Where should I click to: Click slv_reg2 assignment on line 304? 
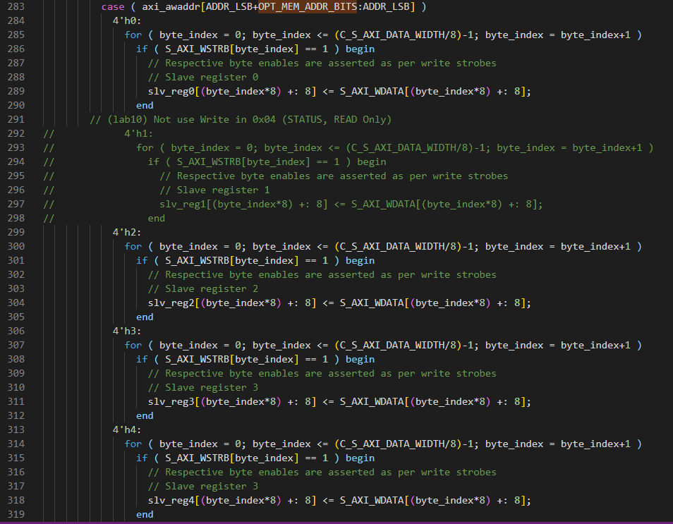339,303
